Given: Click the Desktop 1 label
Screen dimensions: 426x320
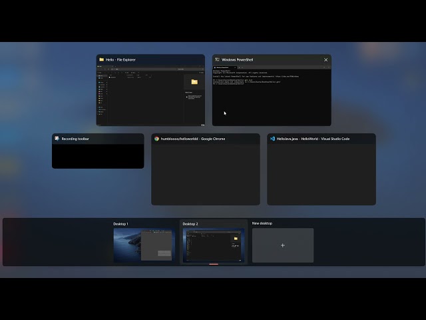Looking at the screenshot, I should (120, 224).
